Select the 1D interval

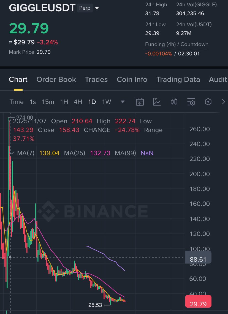(92, 102)
